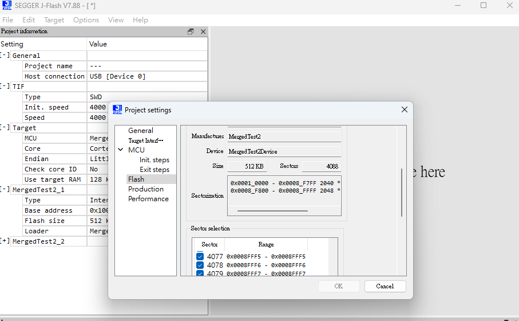Screen dimensions: 519x321
Task: Collapse the General section in Project information
Action: [x=5, y=55]
